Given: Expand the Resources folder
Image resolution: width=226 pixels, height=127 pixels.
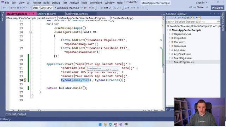Looking at the screenshot, I should (169, 46).
